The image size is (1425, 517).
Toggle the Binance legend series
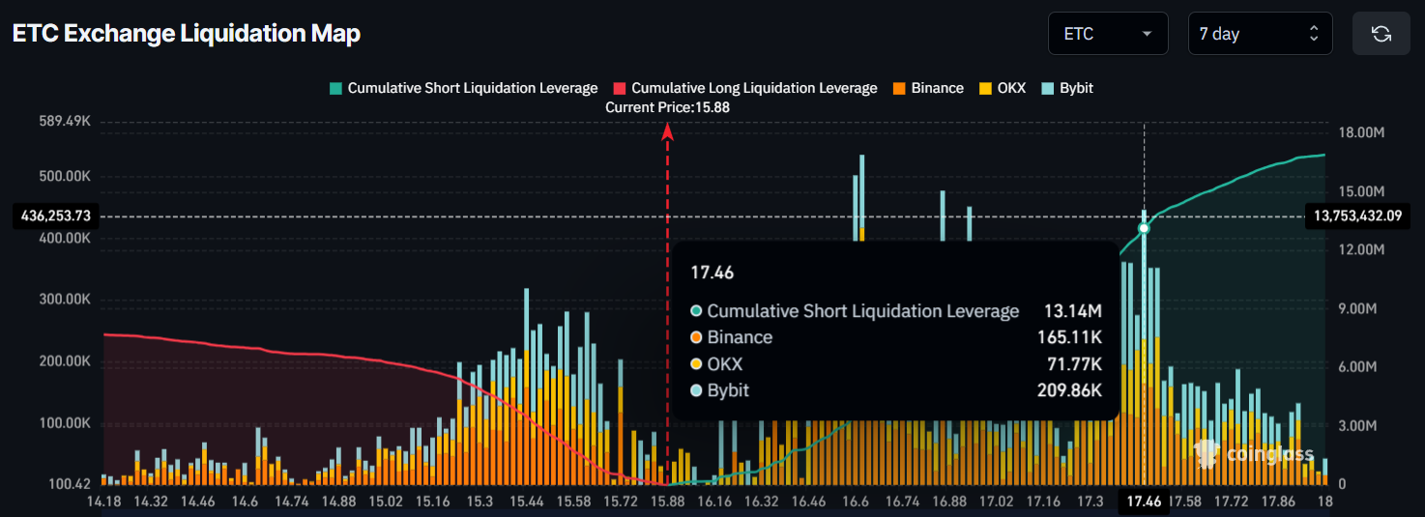[937, 88]
